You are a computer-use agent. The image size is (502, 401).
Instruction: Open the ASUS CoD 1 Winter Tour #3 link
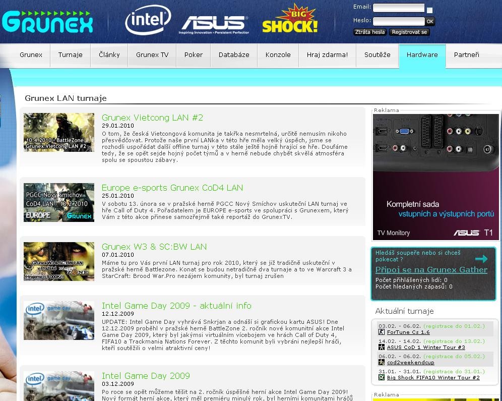coord(426,347)
